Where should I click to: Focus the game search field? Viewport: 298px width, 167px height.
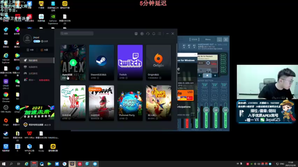(x=77, y=33)
